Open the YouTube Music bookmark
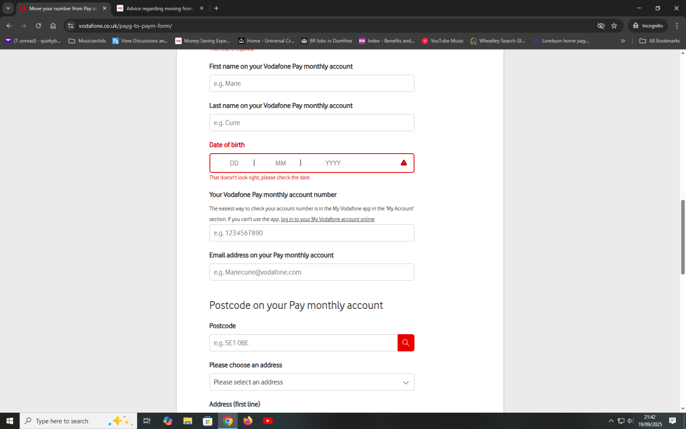The height and width of the screenshot is (429, 686). click(443, 41)
